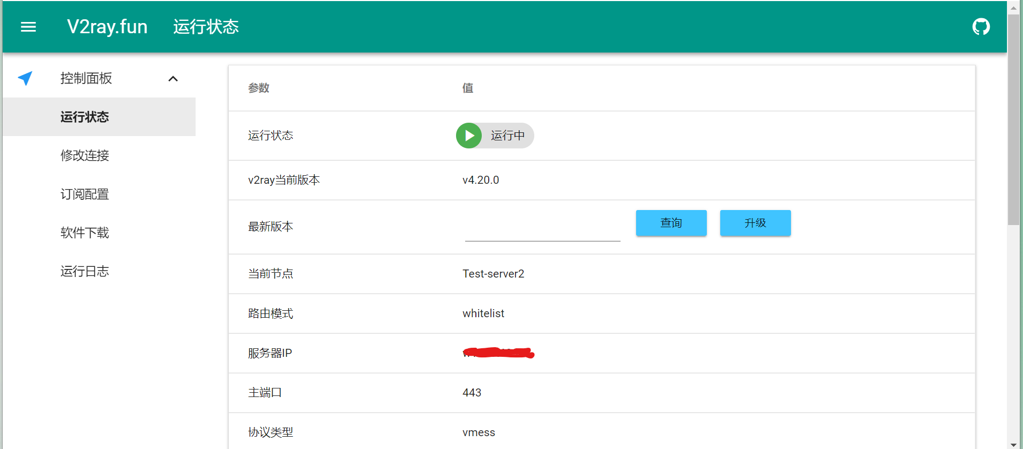Image resolution: width=1023 pixels, height=449 pixels.
Task: Click the 主端口 row label
Action: click(x=265, y=393)
